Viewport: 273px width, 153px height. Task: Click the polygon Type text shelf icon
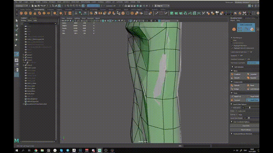(x=65, y=13)
